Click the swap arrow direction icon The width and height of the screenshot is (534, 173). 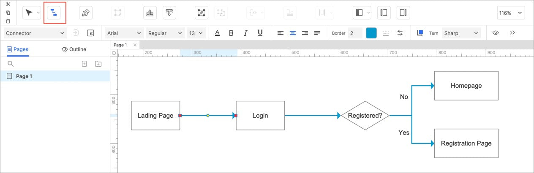(400, 33)
